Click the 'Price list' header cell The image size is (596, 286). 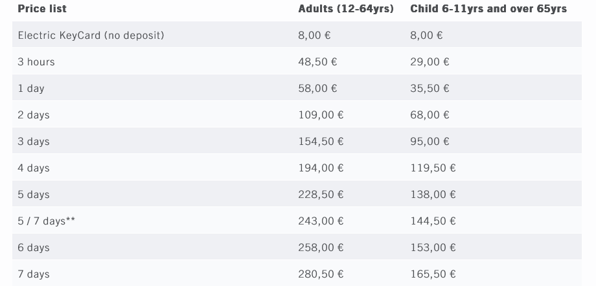pyautogui.click(x=42, y=9)
